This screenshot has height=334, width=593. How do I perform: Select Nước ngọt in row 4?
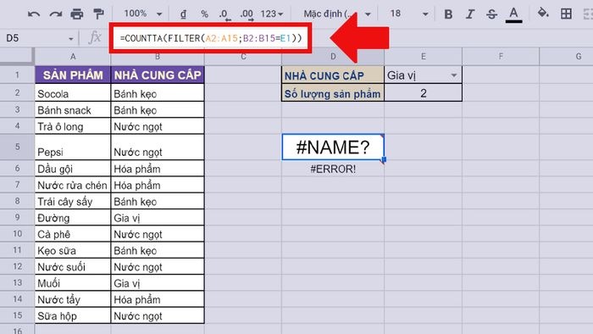tap(158, 126)
